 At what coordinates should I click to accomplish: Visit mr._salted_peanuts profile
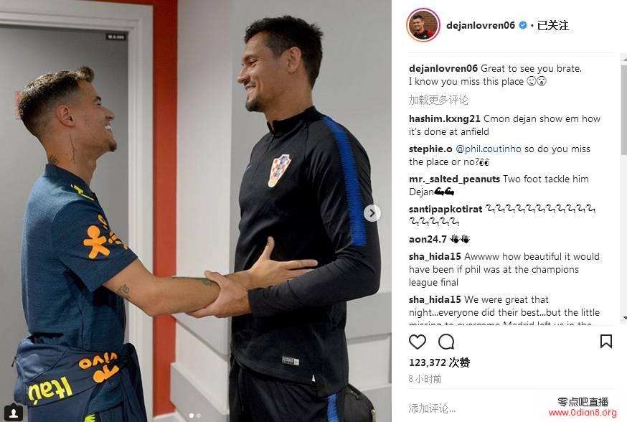[x=454, y=179]
